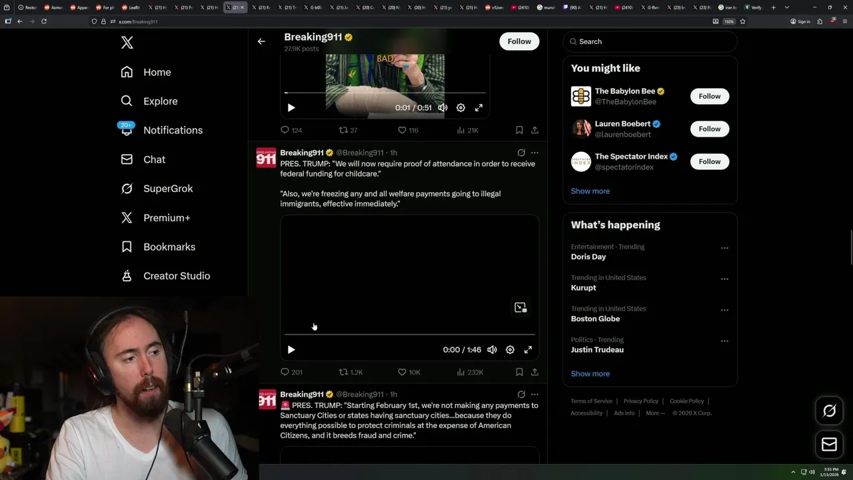Viewport: 853px width, 480px height.
Task: View analytics showing 232K views
Action: click(x=470, y=372)
